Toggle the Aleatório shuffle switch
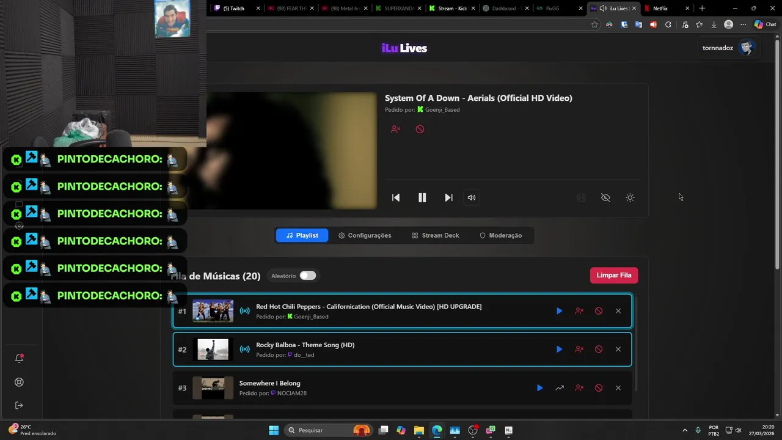This screenshot has width=782, height=440. pos(308,276)
